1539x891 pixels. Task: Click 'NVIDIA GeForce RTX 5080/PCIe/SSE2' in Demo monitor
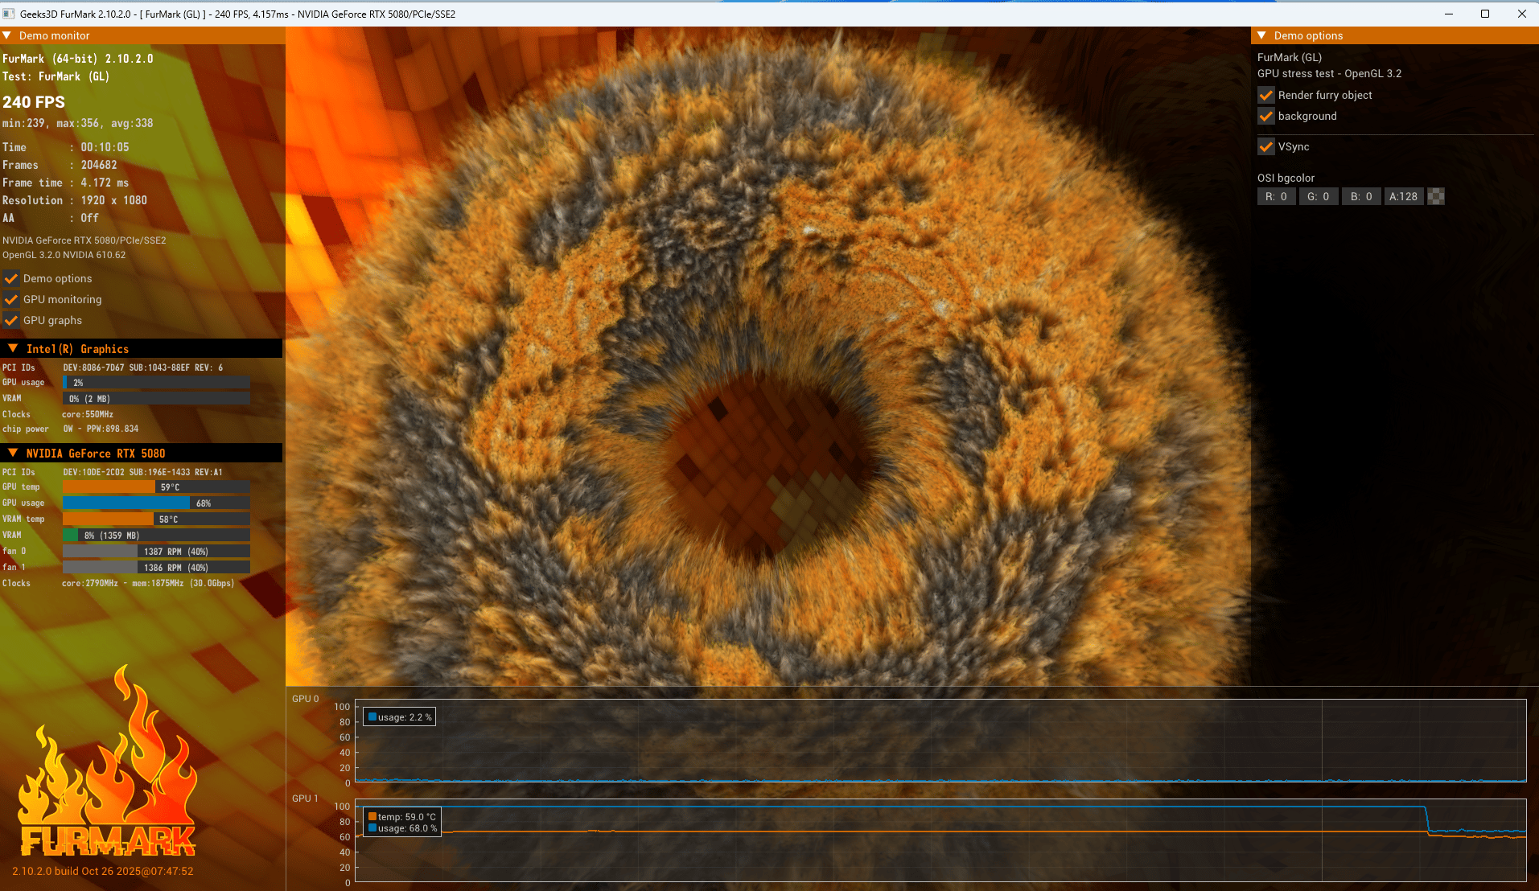84,240
